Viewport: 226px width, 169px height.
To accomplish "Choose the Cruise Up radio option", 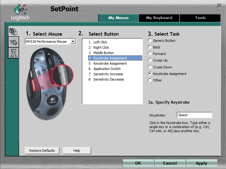I will [x=150, y=60].
